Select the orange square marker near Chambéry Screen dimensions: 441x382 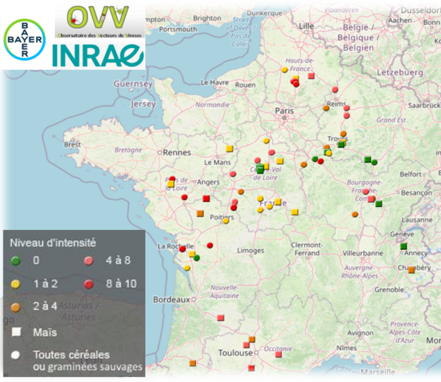pos(411,269)
